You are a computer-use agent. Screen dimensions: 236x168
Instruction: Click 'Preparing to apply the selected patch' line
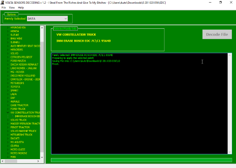point(73,58)
